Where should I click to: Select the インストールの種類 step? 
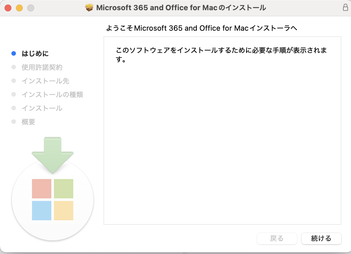pyautogui.click(x=52, y=95)
